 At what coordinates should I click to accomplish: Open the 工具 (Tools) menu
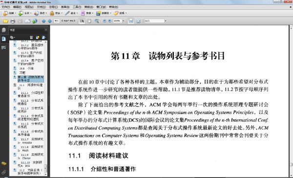[x=77, y=7]
